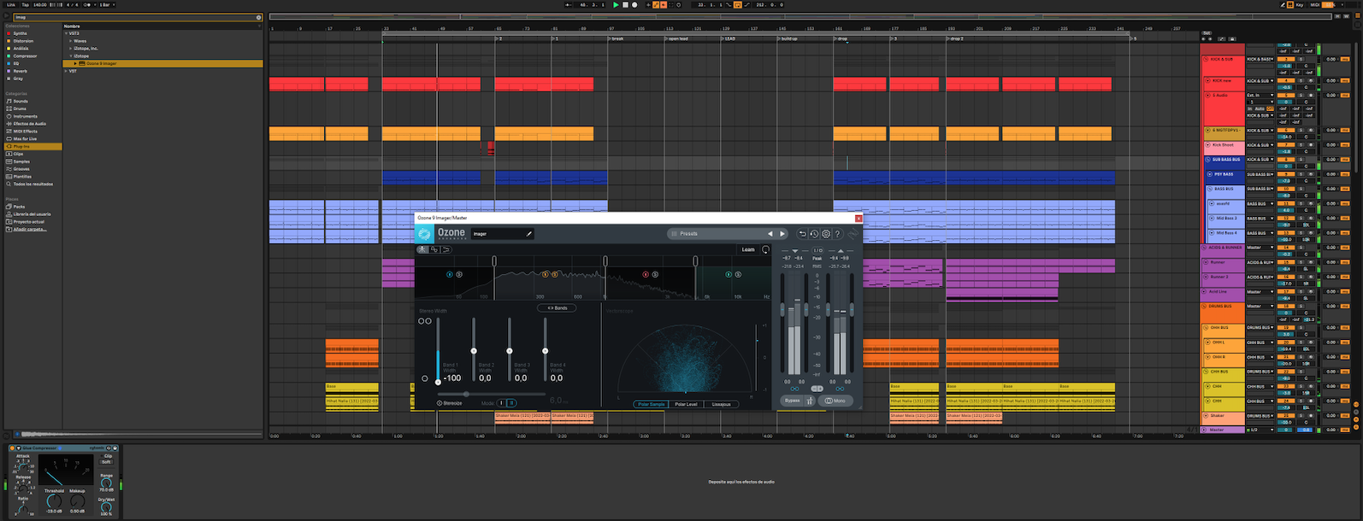Select Plug-Ins browser category
The width and height of the screenshot is (1363, 521).
pyautogui.click(x=32, y=146)
